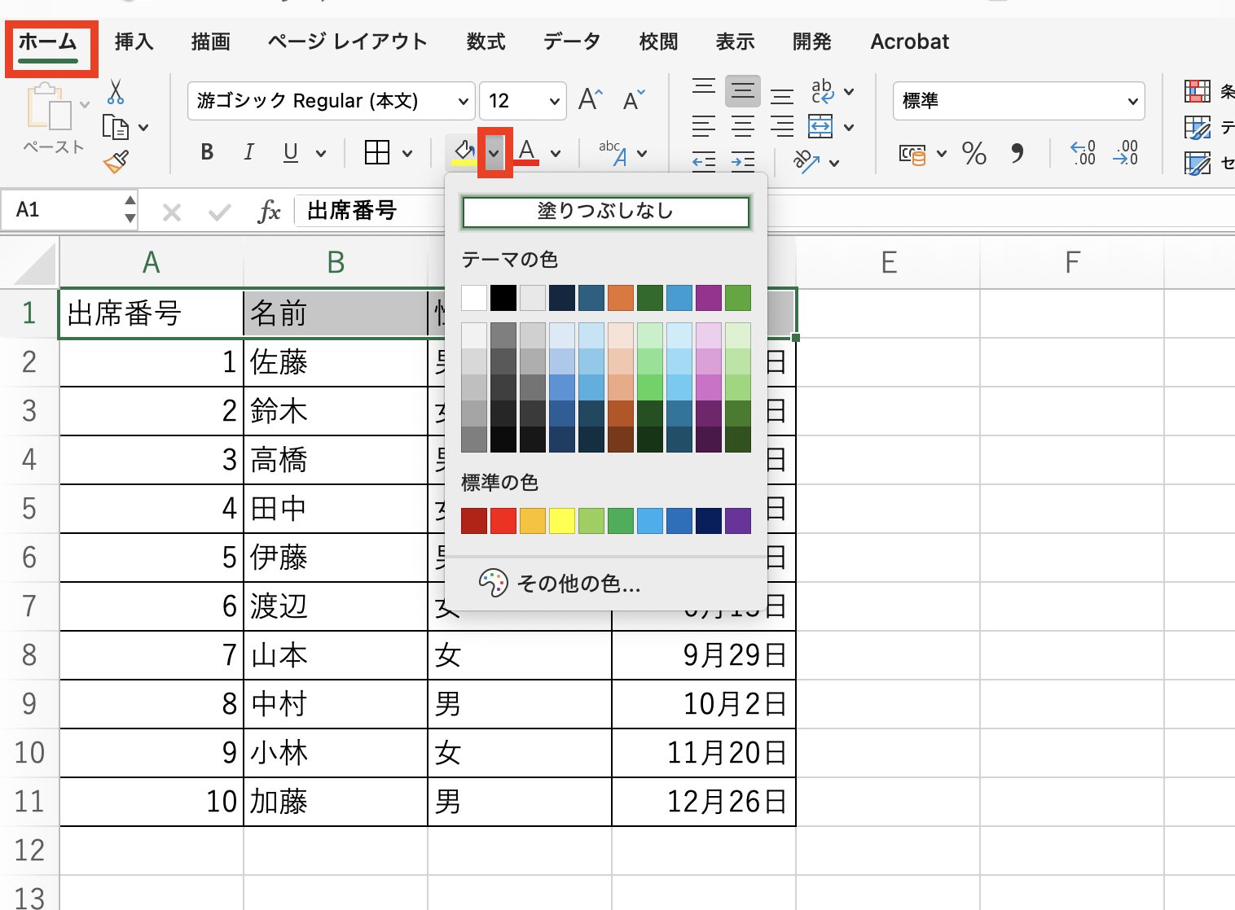
Task: Toggle italic formatting
Action: tap(248, 152)
